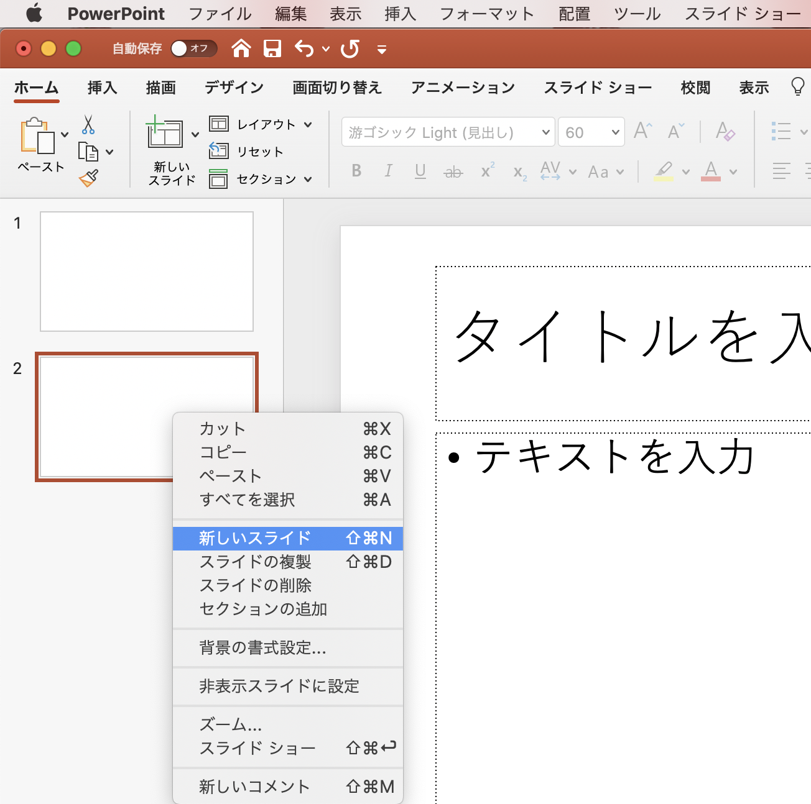Save the presentation with floppy icon

coord(272,48)
